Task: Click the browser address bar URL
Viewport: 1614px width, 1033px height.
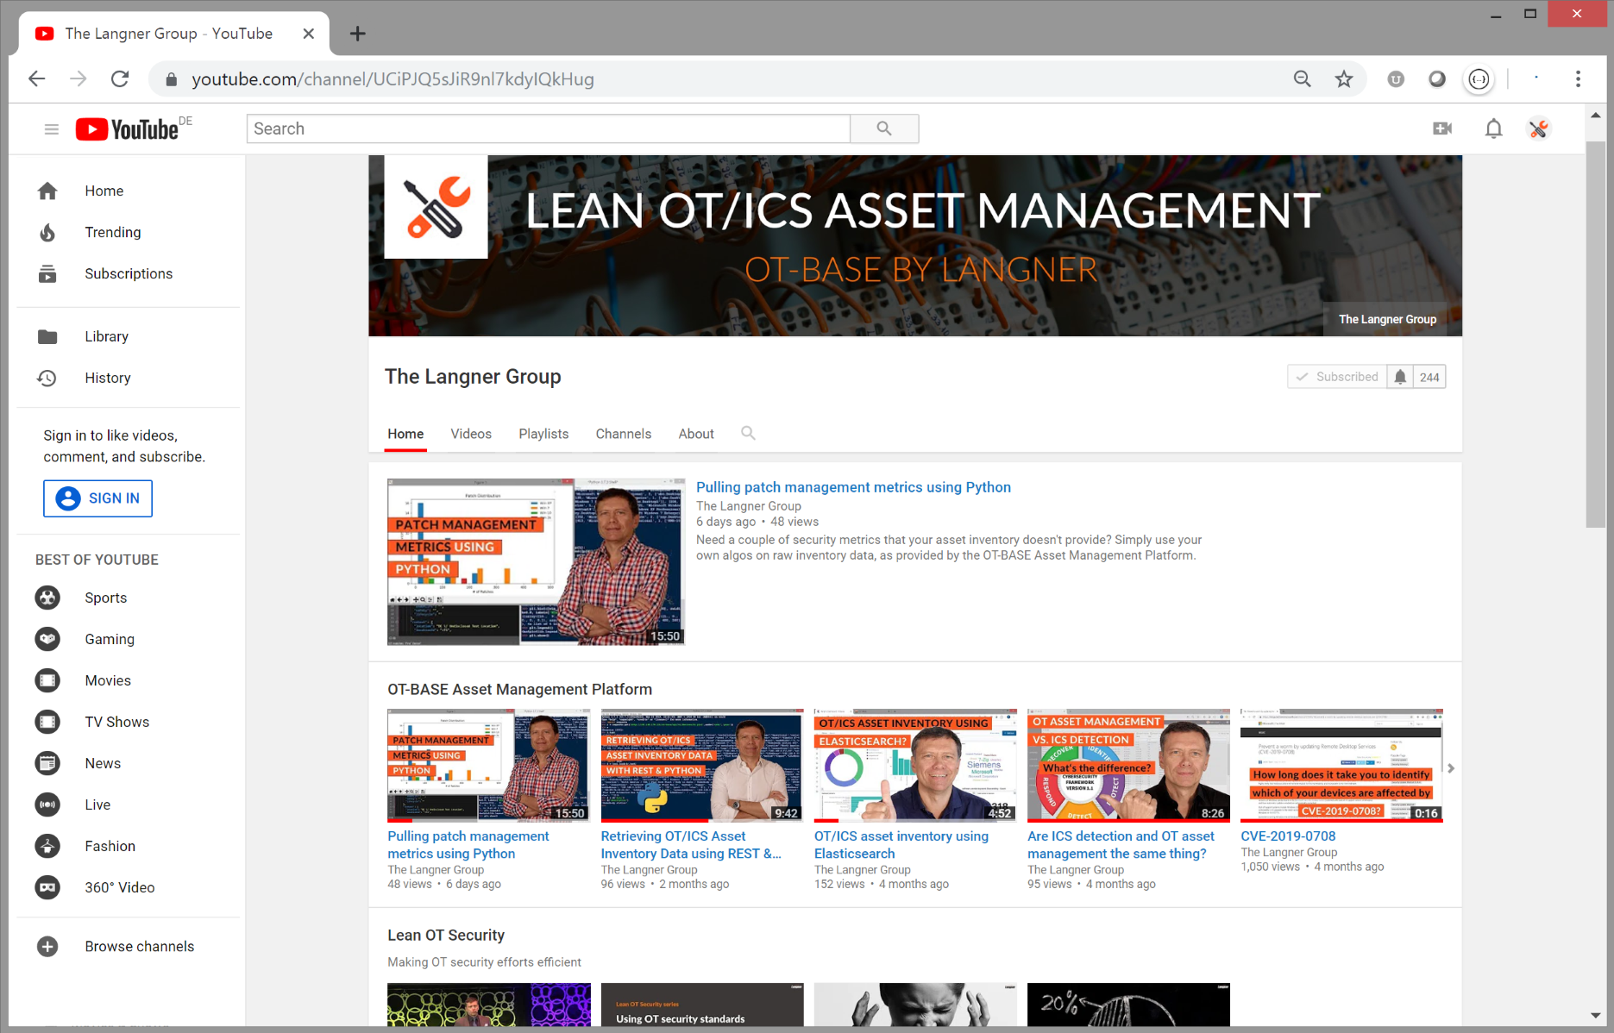Action: coord(393,79)
